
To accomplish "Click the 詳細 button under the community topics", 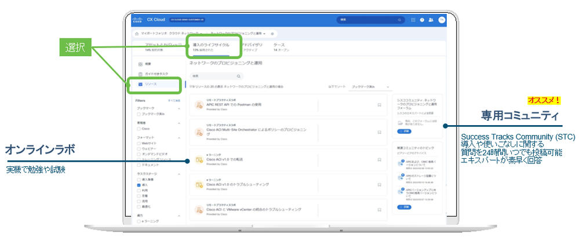I will coord(403,207).
